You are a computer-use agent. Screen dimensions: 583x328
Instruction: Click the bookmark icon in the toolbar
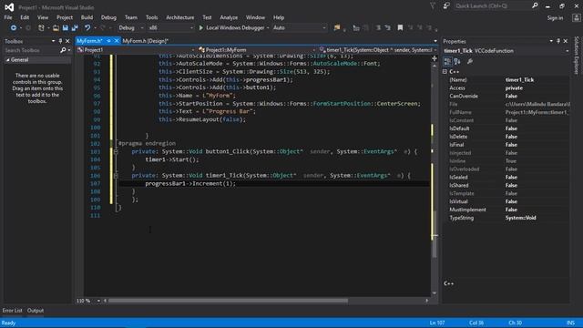(x=400, y=28)
